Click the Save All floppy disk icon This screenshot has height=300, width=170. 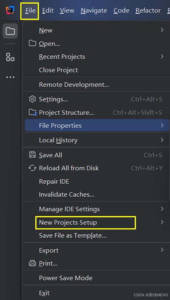32,154
